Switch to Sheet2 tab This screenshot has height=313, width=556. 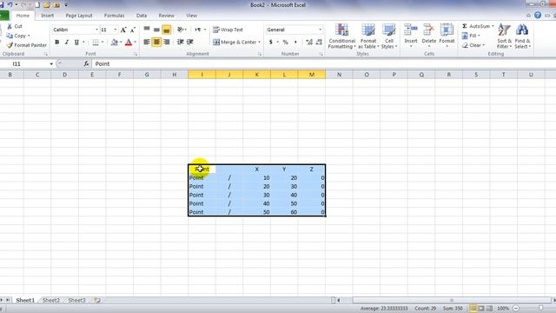coord(51,300)
